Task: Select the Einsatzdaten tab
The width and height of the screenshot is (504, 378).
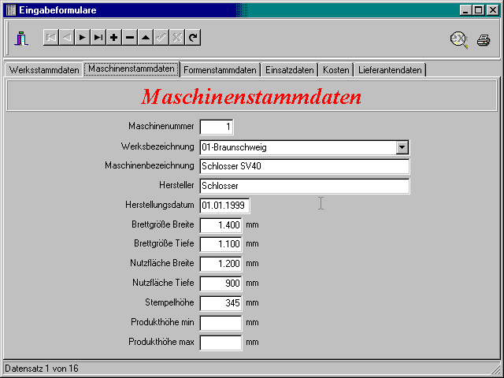Action: pyautogui.click(x=290, y=70)
